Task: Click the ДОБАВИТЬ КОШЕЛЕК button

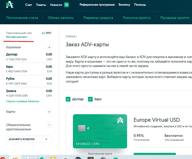Action: point(29,139)
